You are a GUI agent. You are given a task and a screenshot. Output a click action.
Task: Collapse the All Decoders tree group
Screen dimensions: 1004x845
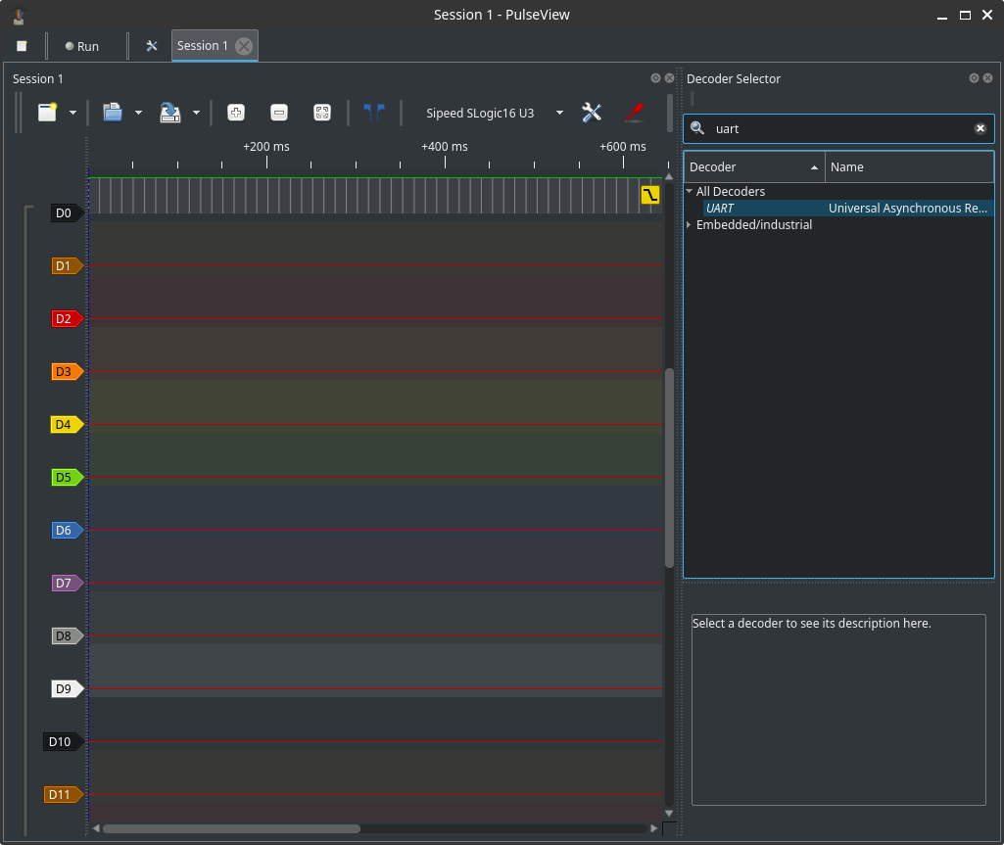pyautogui.click(x=689, y=192)
